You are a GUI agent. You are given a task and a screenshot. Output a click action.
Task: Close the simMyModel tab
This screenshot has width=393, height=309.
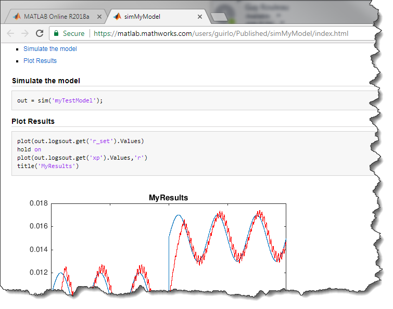point(200,17)
